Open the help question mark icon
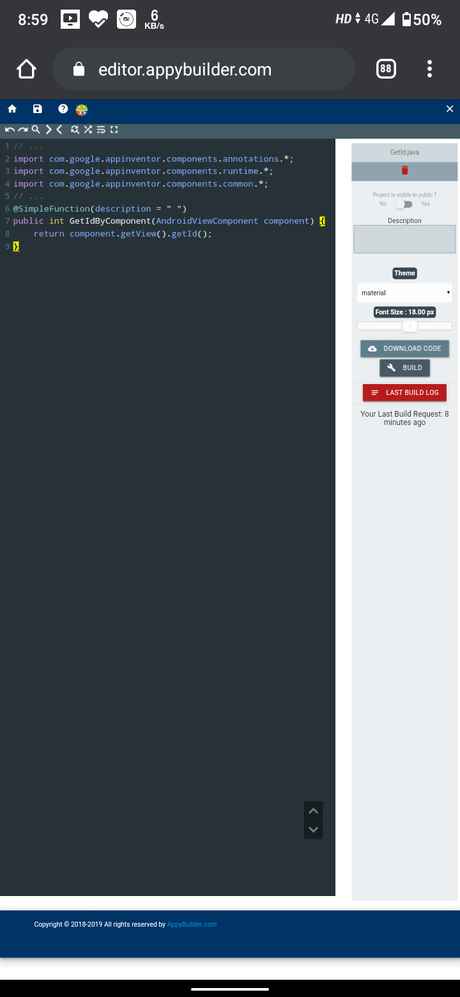 (63, 109)
